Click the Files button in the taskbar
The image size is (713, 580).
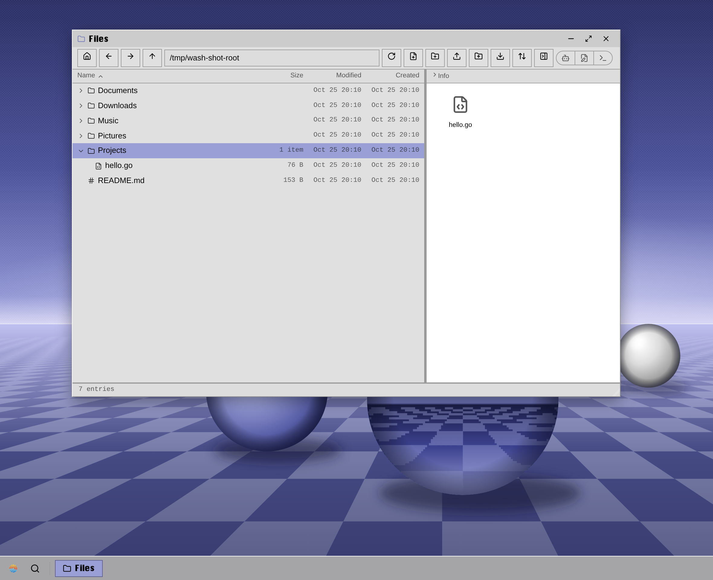tap(79, 568)
